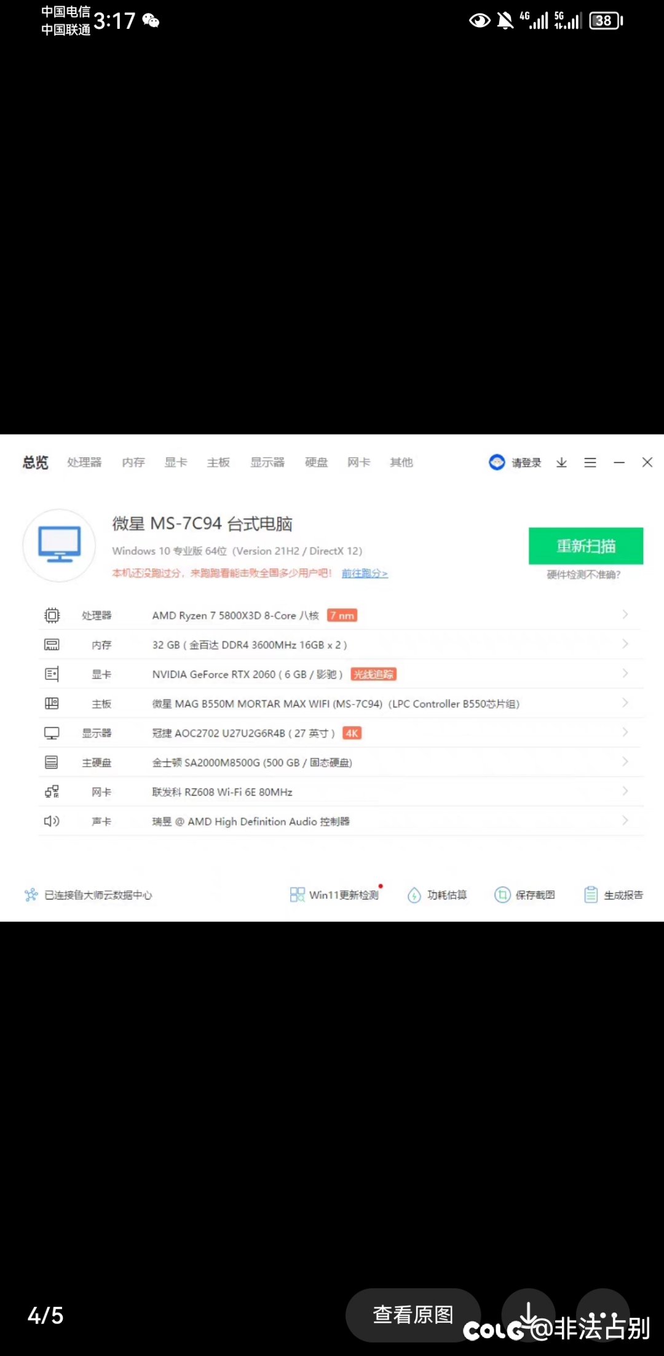Expand the 32 GB memory row chevron
The height and width of the screenshot is (1356, 664).
click(x=625, y=644)
